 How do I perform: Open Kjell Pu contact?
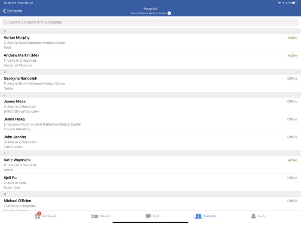(x=150, y=183)
